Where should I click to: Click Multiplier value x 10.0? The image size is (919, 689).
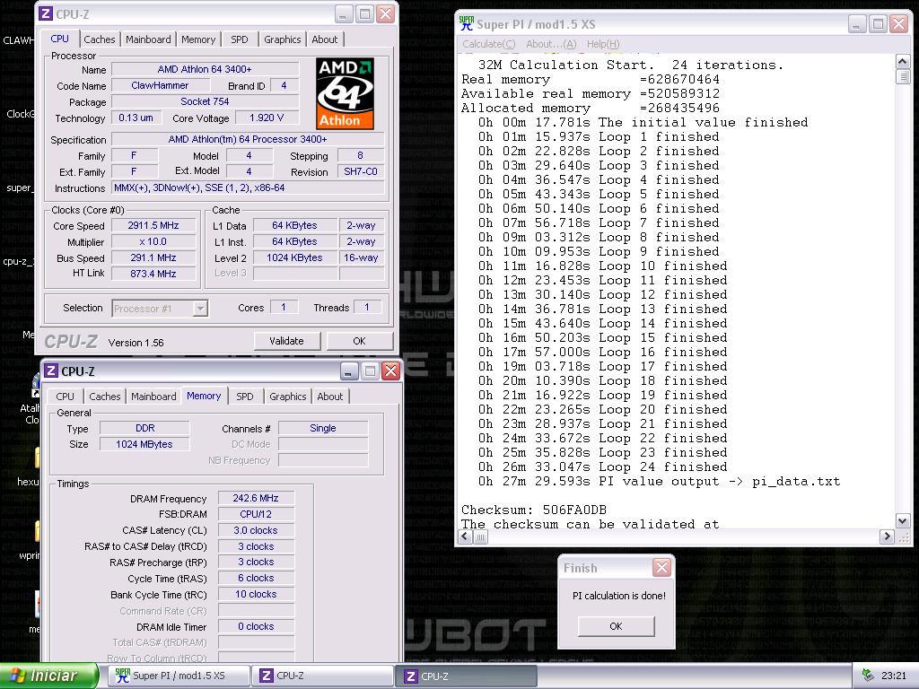click(153, 241)
